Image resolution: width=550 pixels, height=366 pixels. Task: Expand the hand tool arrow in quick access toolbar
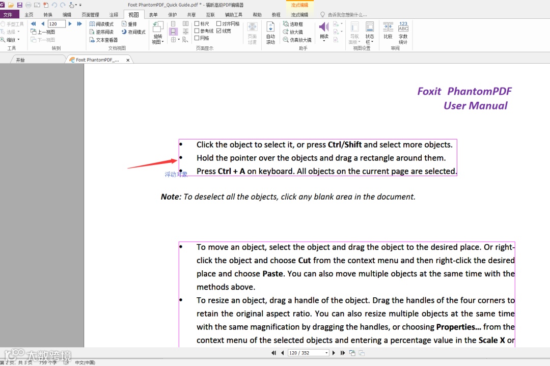pyautogui.click(x=76, y=5)
